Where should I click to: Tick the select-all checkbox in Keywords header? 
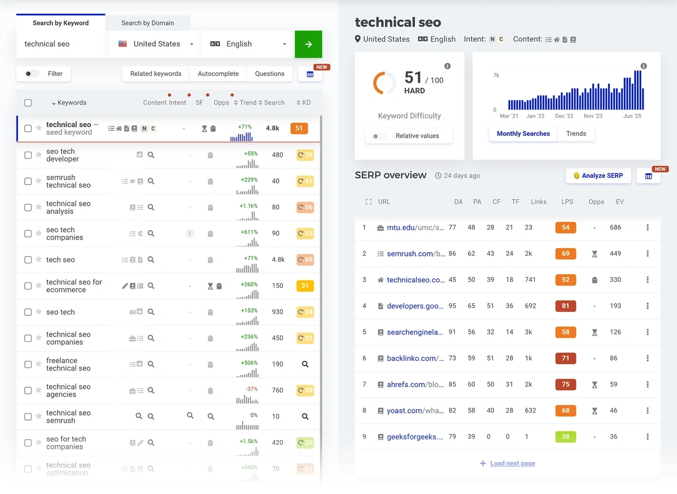(28, 103)
